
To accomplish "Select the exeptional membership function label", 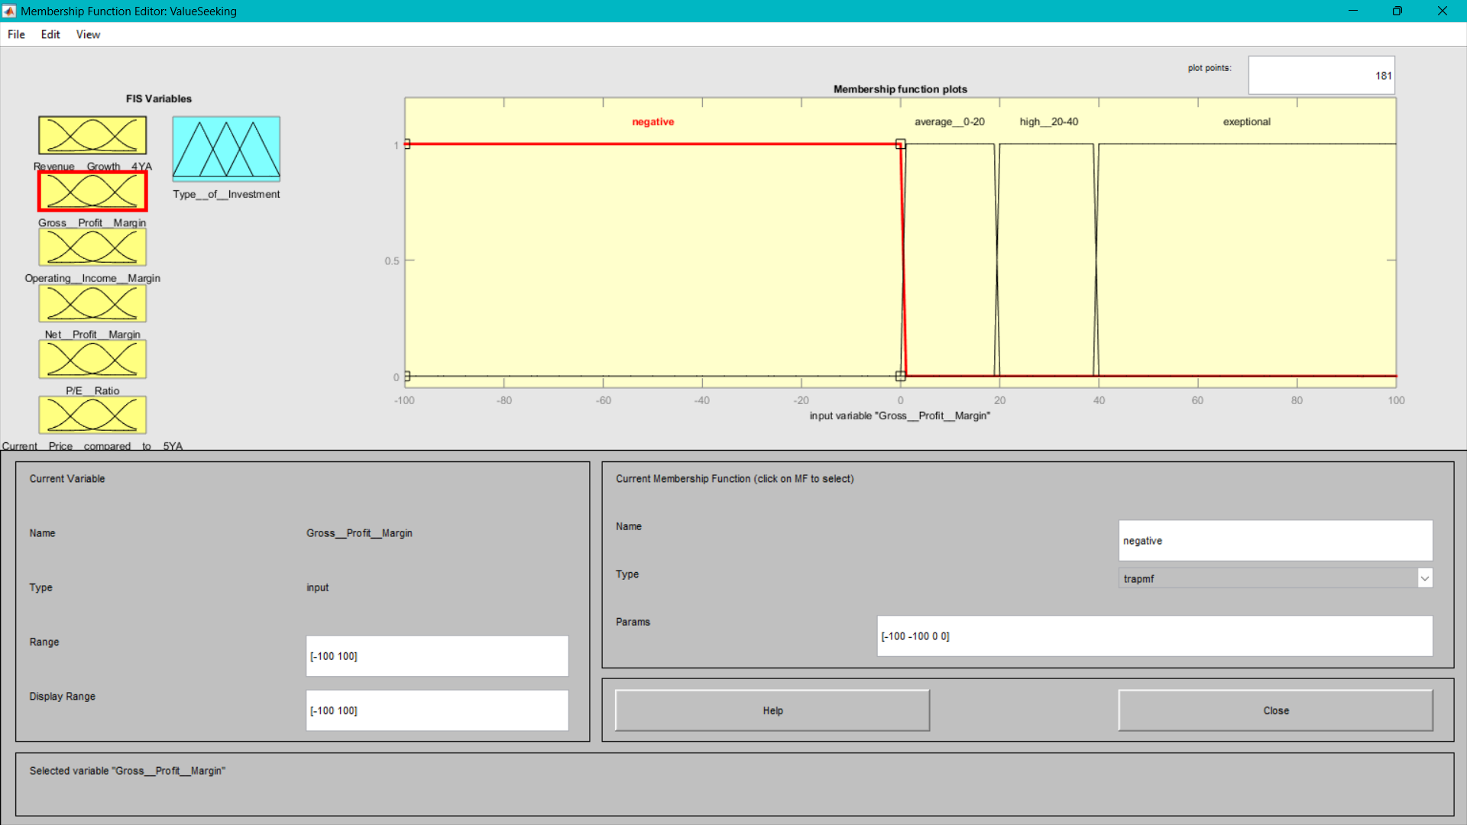I will pos(1246,121).
